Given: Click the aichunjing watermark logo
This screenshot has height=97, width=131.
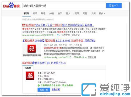Looking at the screenshot, I should (x=106, y=89).
